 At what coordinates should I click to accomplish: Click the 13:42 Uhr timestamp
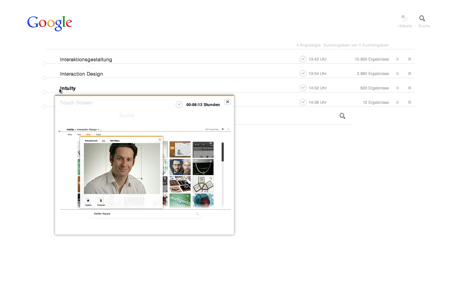318,59
